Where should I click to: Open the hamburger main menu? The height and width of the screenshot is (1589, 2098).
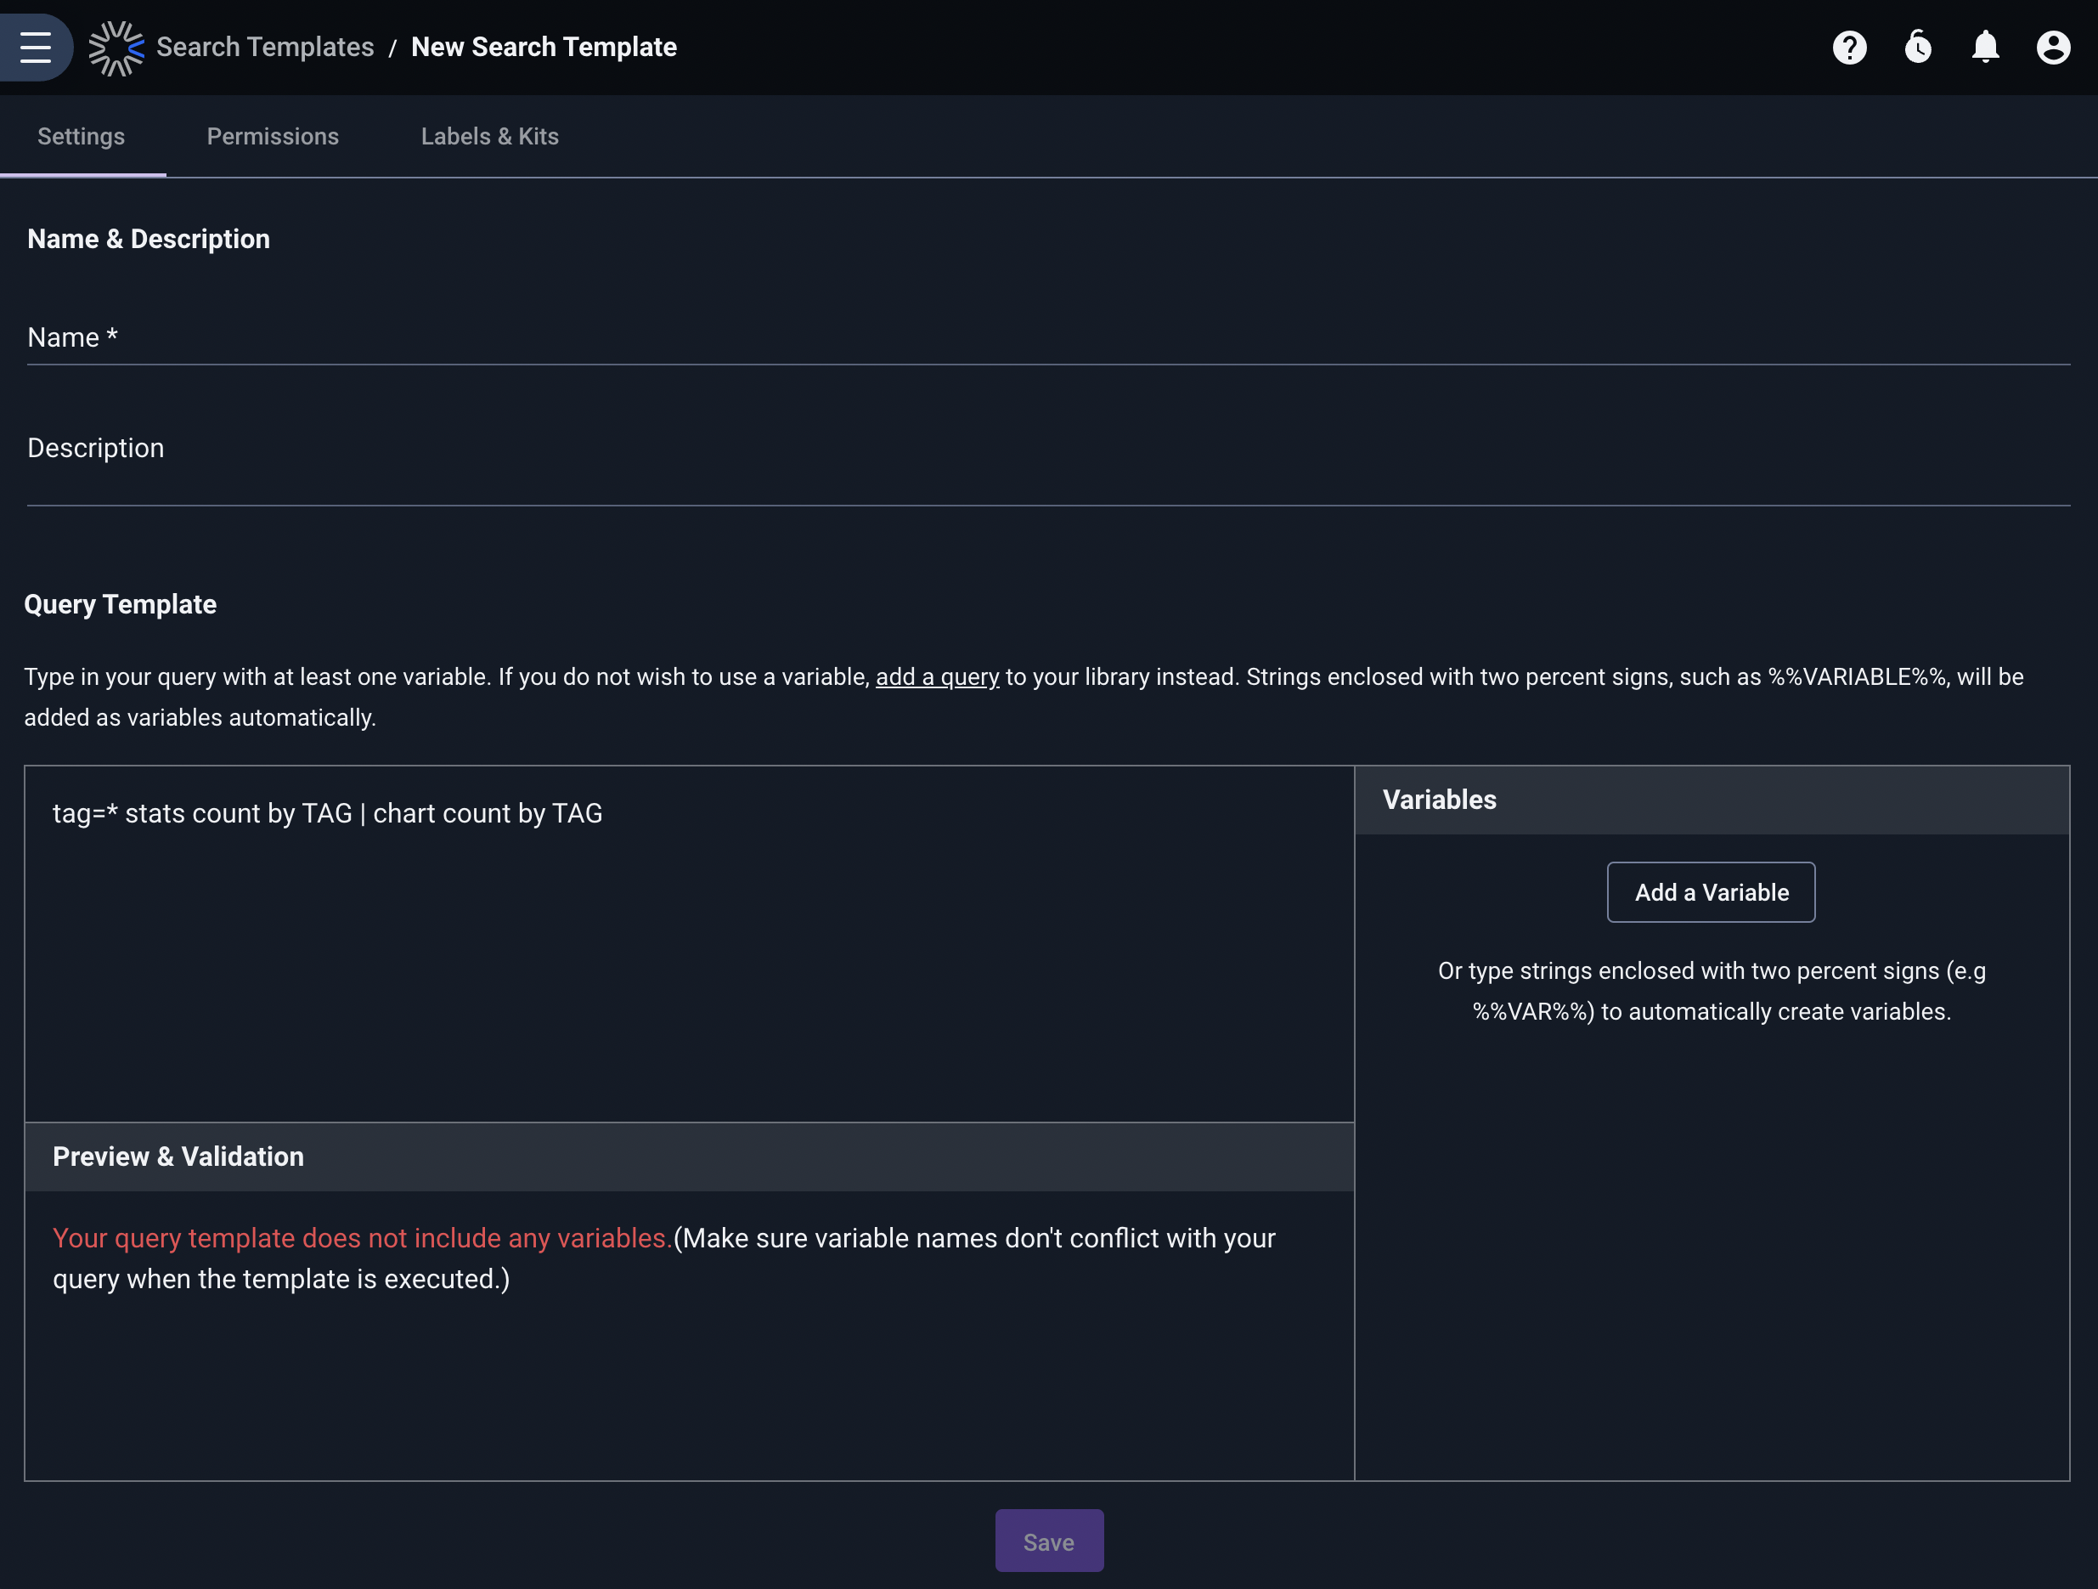click(x=35, y=47)
